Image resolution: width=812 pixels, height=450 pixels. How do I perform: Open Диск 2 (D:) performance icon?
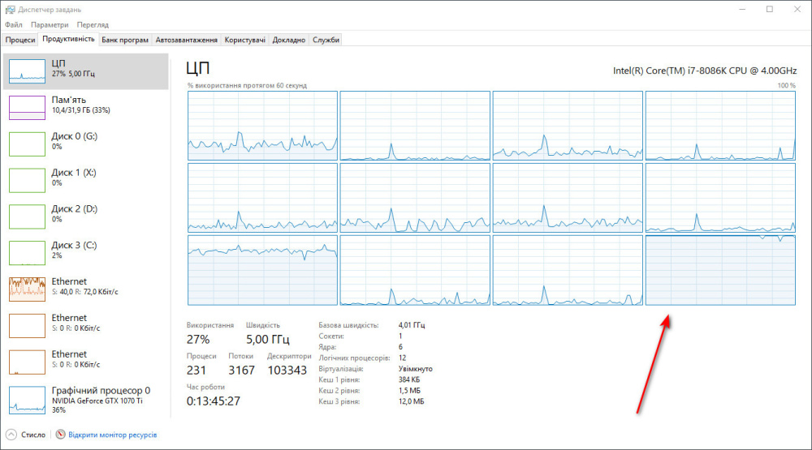[x=27, y=216]
